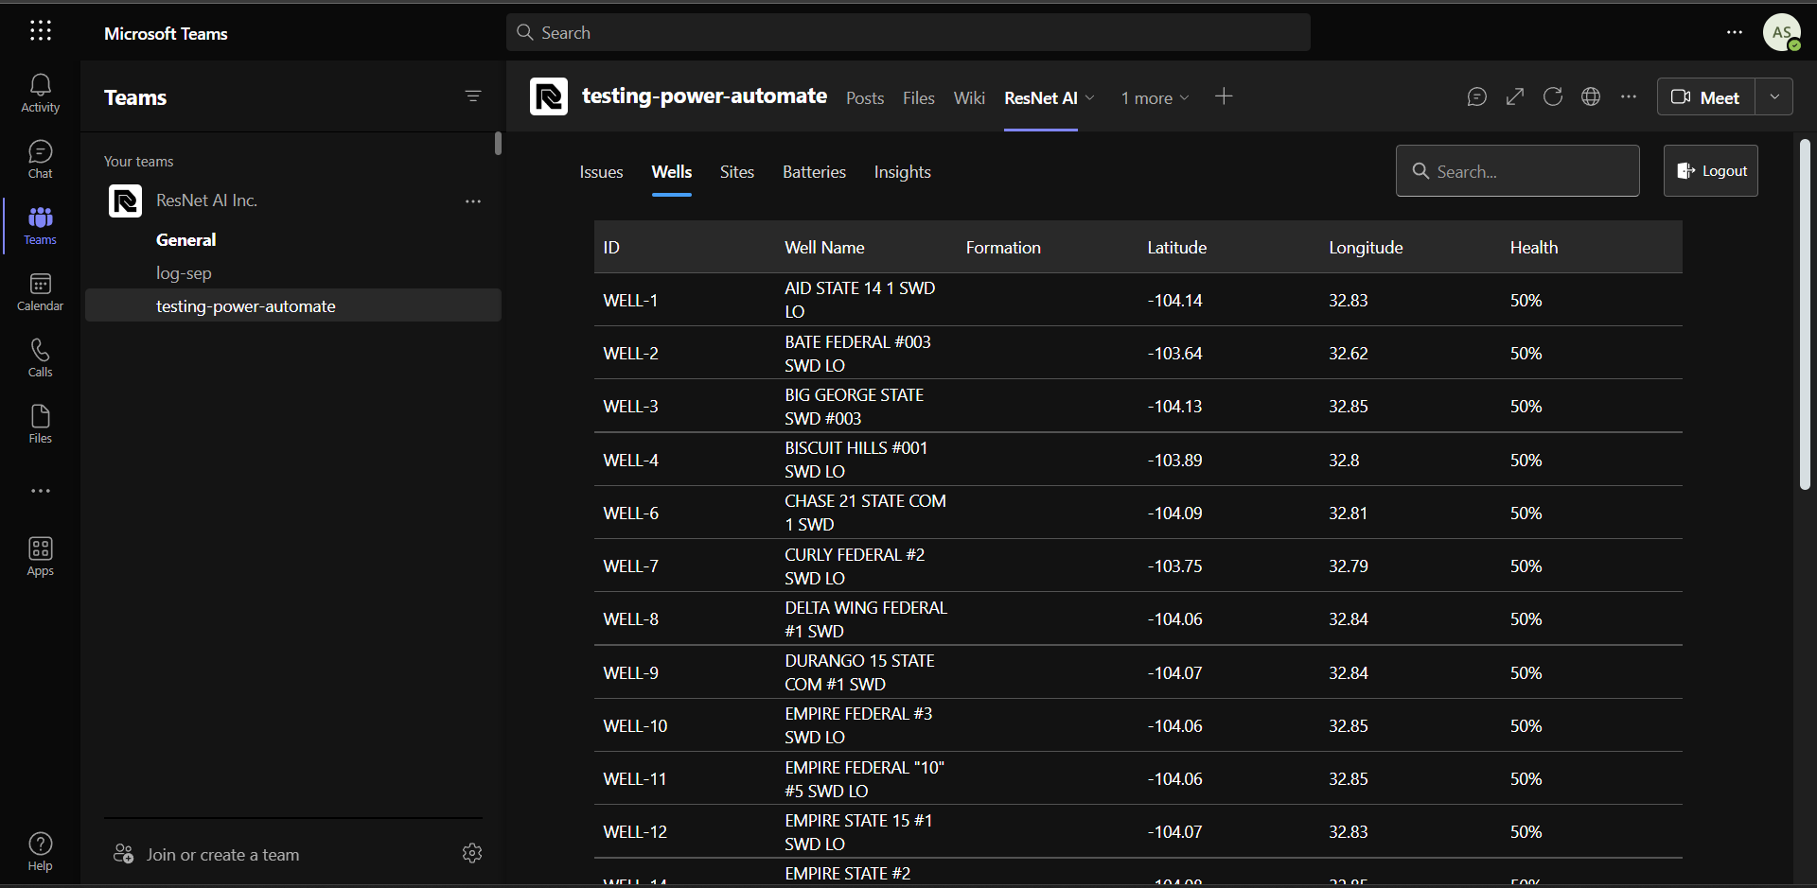
Task: Click the Logout button
Action: pyautogui.click(x=1711, y=171)
